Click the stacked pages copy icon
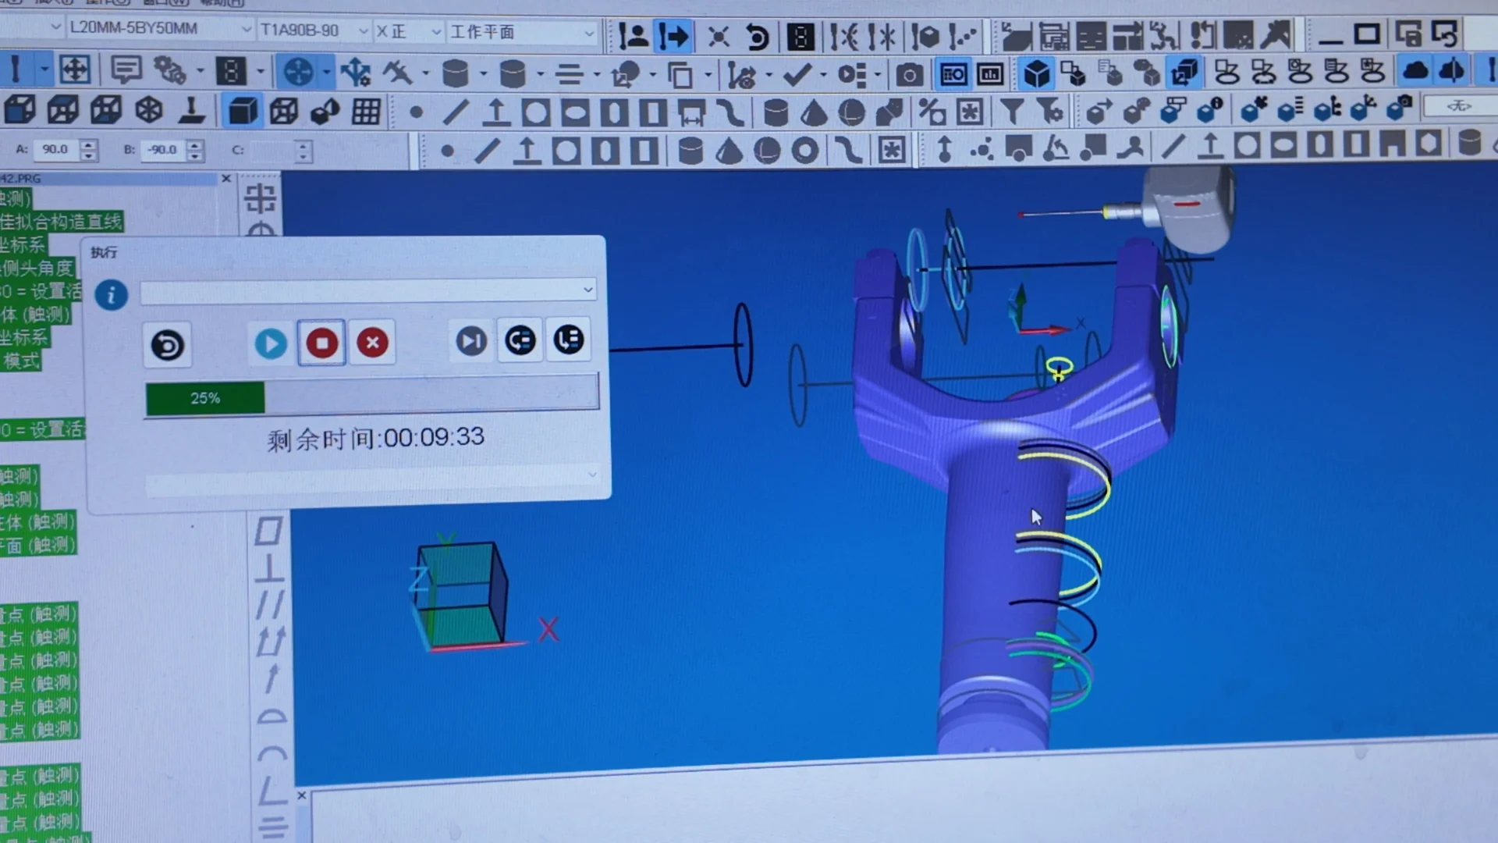1498x843 pixels. pos(680,76)
